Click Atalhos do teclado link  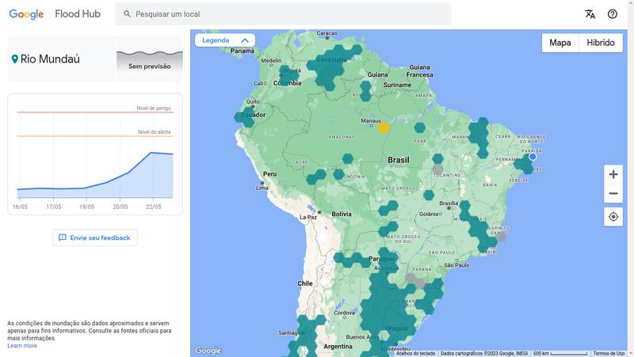coord(415,353)
